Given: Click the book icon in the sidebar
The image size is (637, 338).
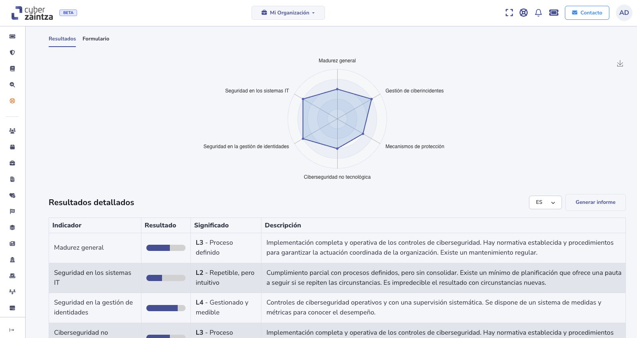Looking at the screenshot, I should coord(12,69).
